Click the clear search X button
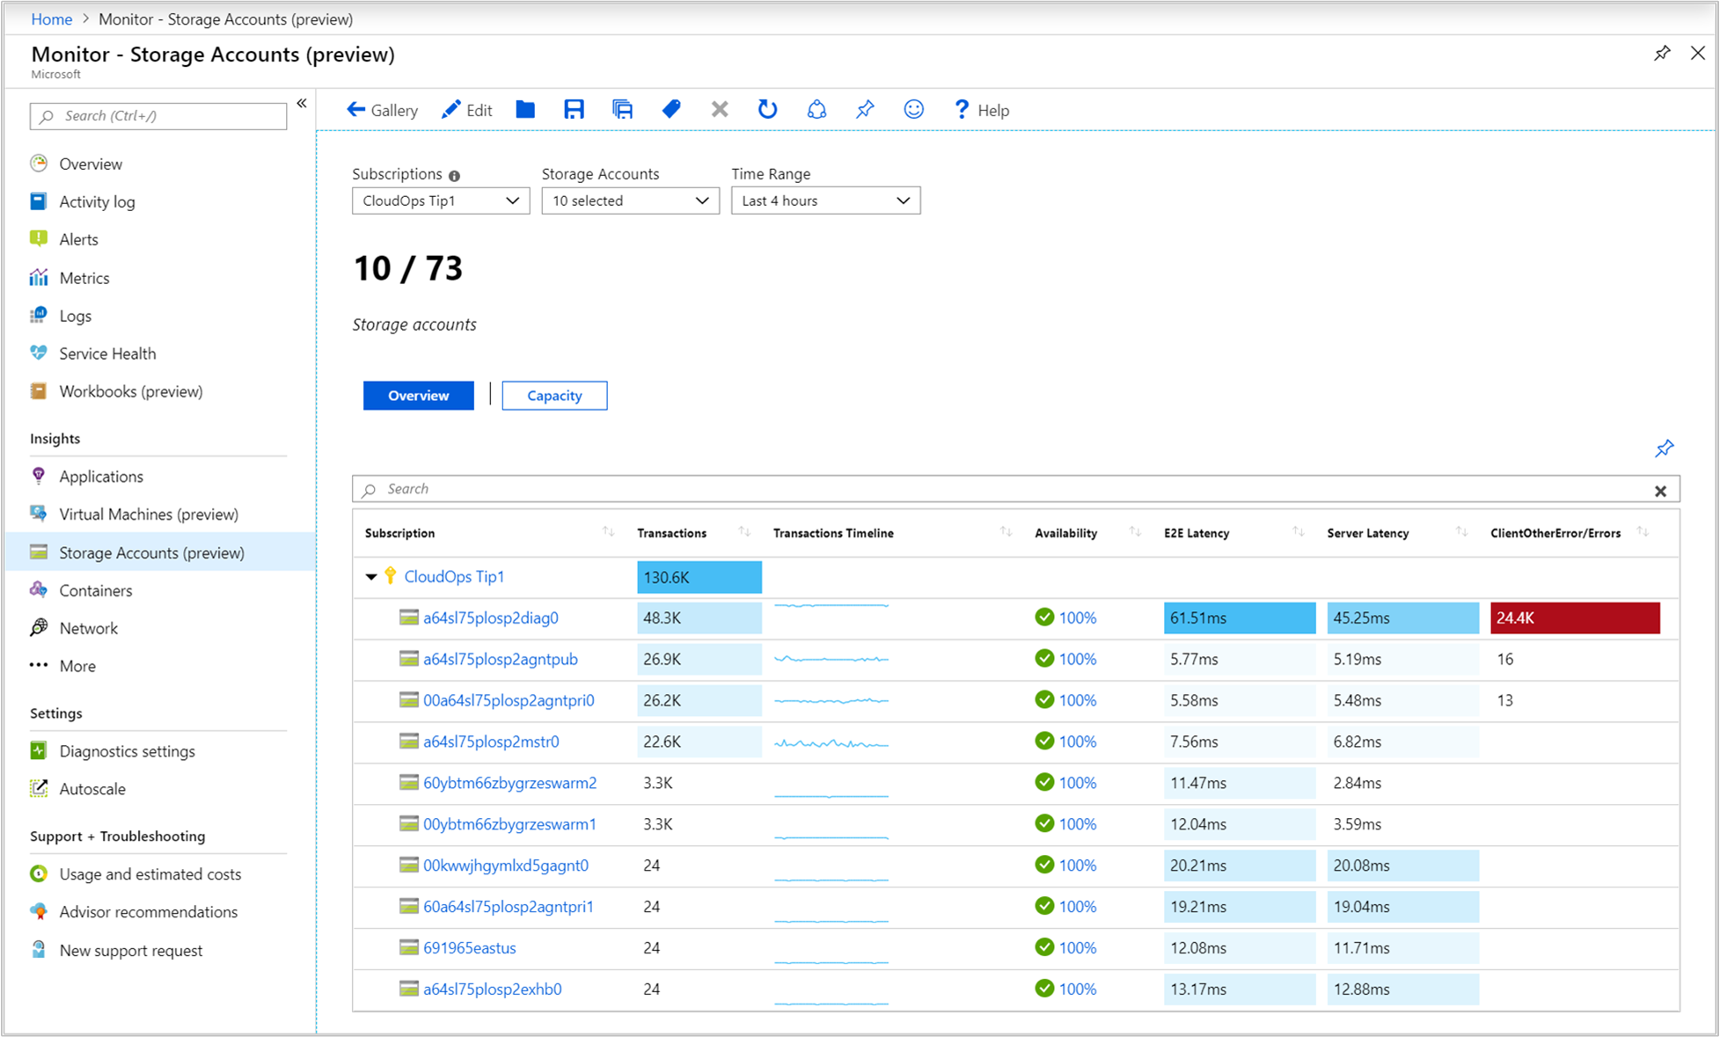The image size is (1720, 1037). click(x=1660, y=490)
